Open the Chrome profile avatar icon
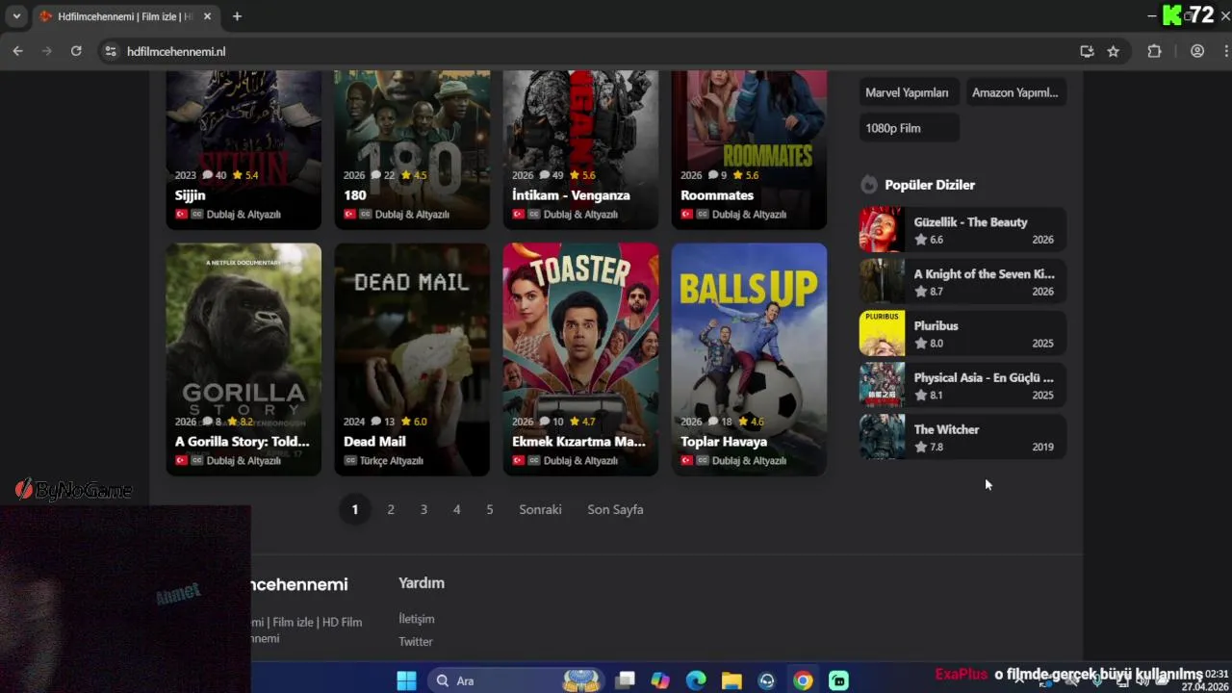 (x=1197, y=51)
